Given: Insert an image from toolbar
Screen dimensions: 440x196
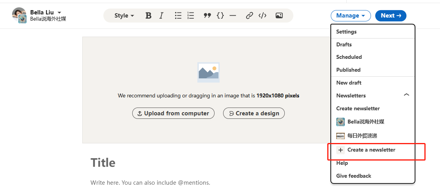Looking at the screenshot, I should pyautogui.click(x=279, y=16).
